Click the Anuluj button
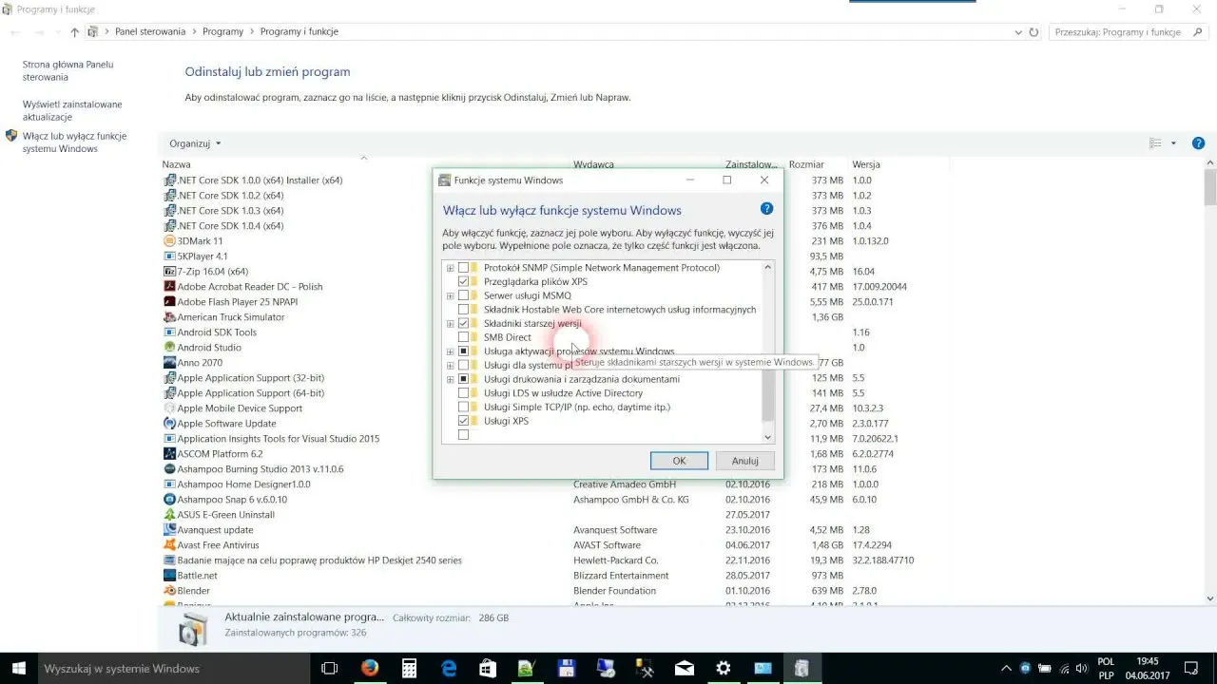Viewport: 1217px width, 684px height. (x=745, y=461)
